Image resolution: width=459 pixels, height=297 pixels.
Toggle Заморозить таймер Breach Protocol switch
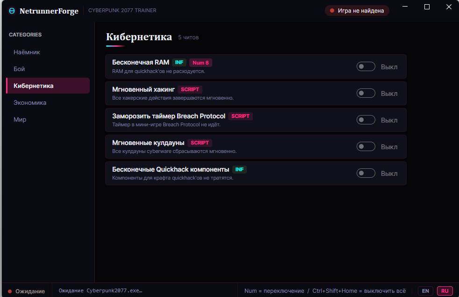point(366,120)
